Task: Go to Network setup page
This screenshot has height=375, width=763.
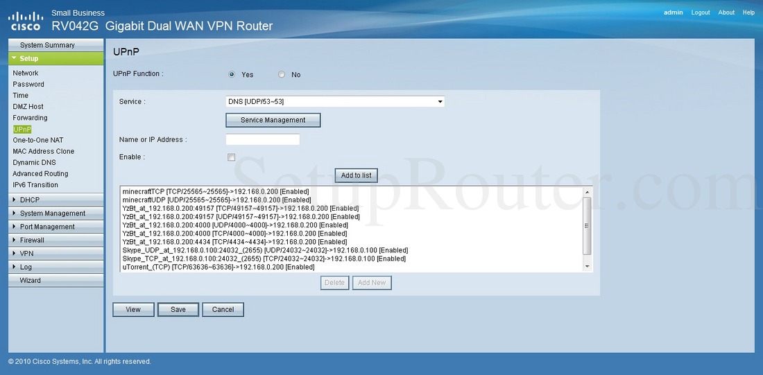Action: tap(25, 73)
